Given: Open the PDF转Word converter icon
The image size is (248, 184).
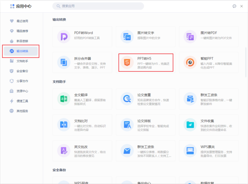Looking at the screenshot, I should (64, 37).
